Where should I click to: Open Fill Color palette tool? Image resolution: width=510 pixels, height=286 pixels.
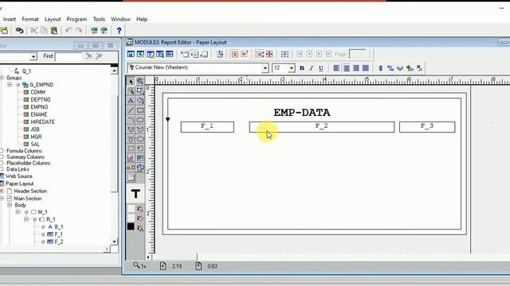click(140, 208)
